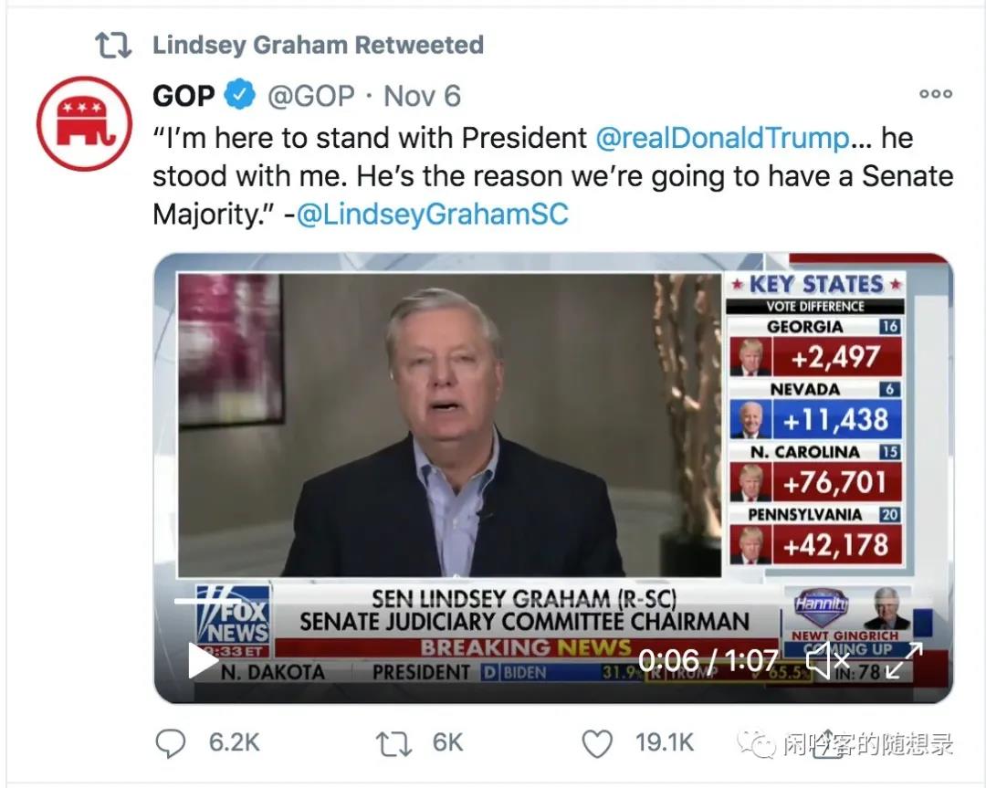Click the GOP display name
Image resolution: width=986 pixels, height=788 pixels.
[x=184, y=96]
